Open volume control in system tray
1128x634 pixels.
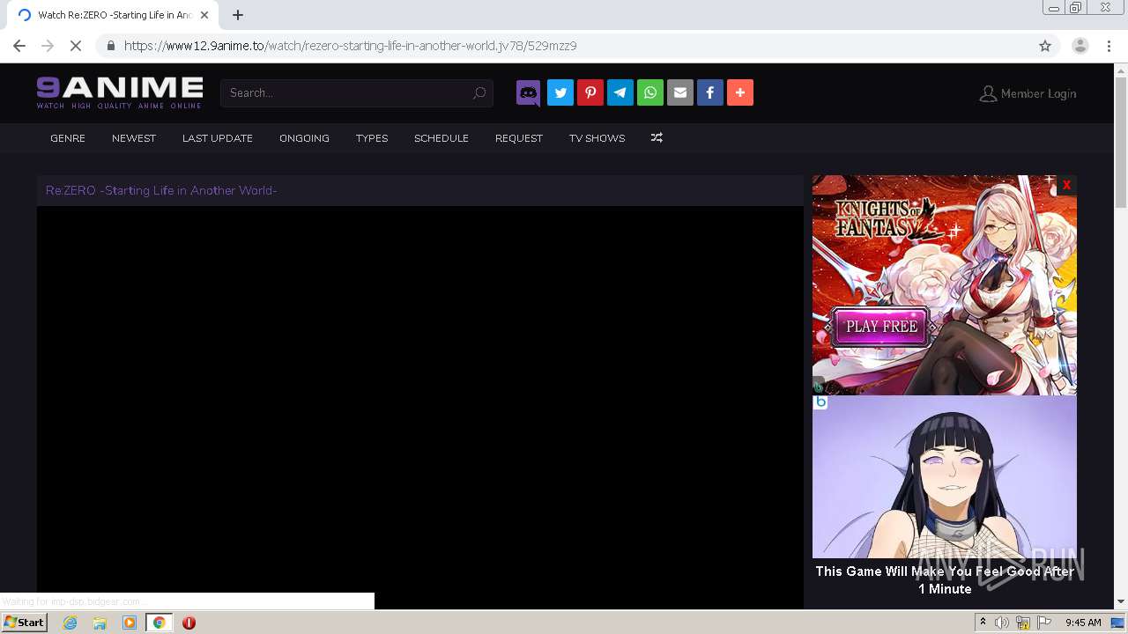click(1002, 623)
